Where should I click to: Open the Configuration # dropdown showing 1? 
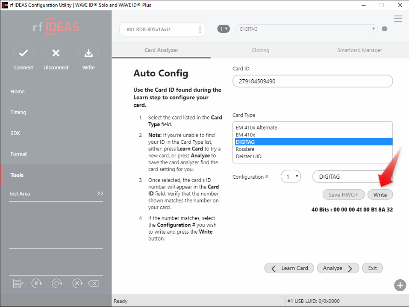pyautogui.click(x=291, y=177)
